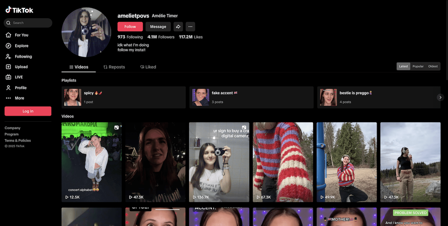Click the TikTok logo
This screenshot has width=448, height=226.
coord(19,10)
